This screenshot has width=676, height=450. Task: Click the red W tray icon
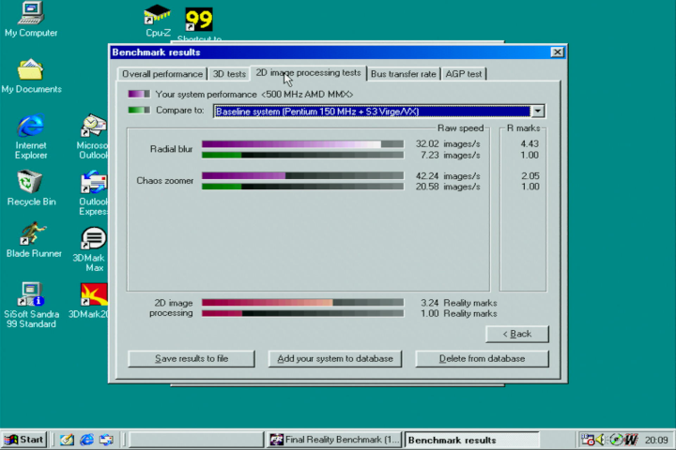click(x=631, y=440)
